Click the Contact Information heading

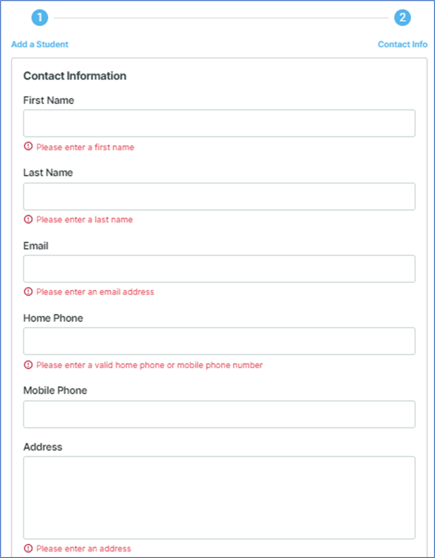pyautogui.click(x=75, y=76)
